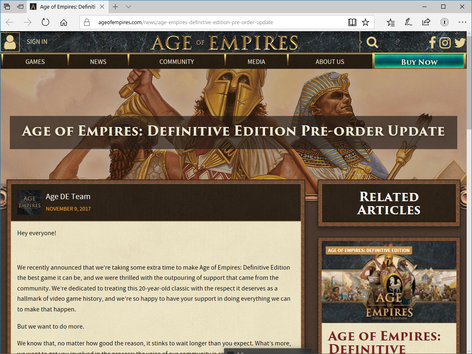This screenshot has height=354, width=472.
Task: Add page to favorites with star
Action: [365, 22]
